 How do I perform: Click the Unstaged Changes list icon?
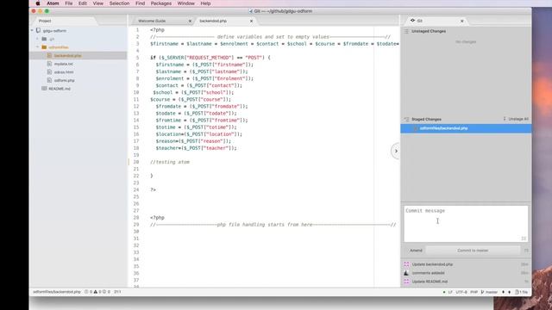[x=406, y=31]
